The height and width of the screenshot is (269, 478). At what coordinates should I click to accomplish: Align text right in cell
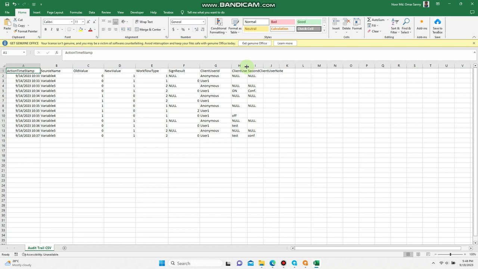coord(115,30)
